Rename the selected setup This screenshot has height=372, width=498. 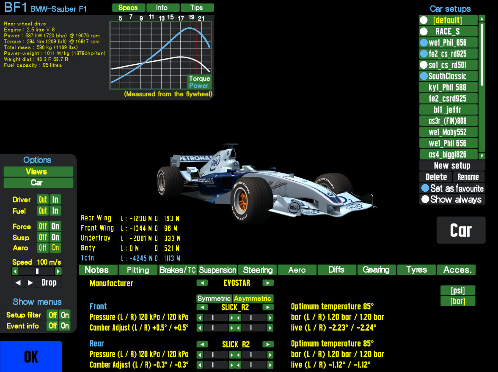pos(468,177)
